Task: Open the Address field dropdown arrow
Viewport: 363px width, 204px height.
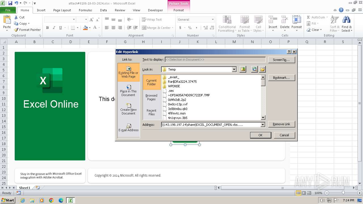Action: tap(263, 125)
